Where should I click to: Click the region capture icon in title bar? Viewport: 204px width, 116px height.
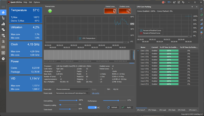pyautogui.click(x=179, y=2)
